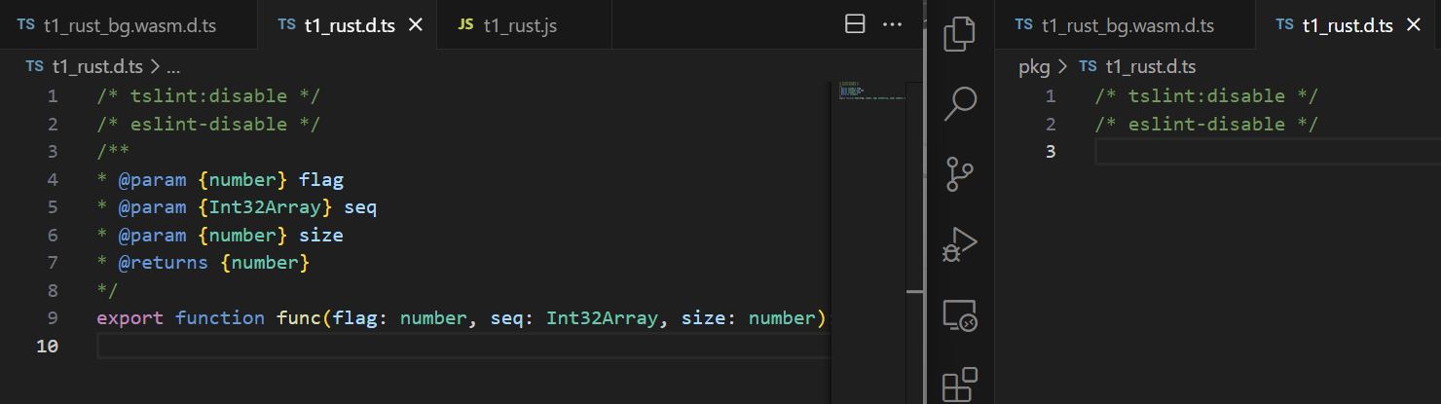Image resolution: width=1441 pixels, height=404 pixels.
Task: Expand breadcrumb ellipsis after t1_rust.d.ts
Action: pyautogui.click(x=173, y=67)
